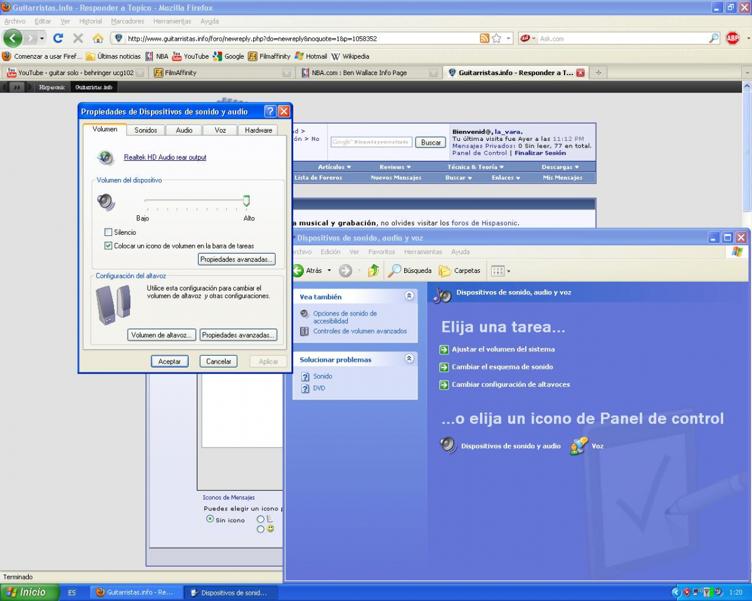Open the Firefox Herramientas menu
752x601 pixels.
[172, 21]
